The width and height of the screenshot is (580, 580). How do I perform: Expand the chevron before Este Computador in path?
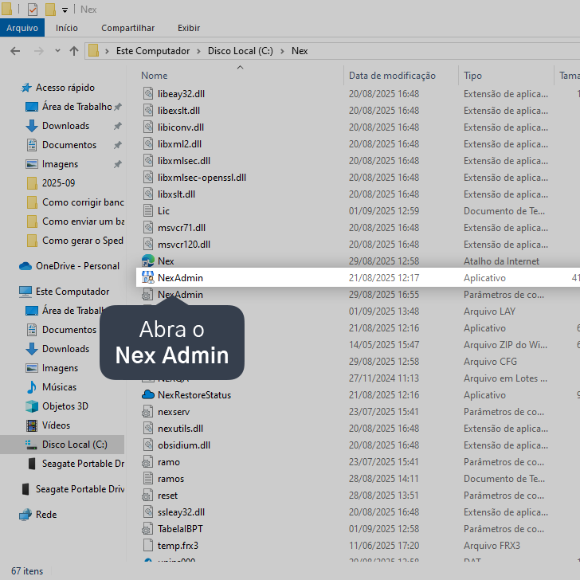tap(107, 51)
